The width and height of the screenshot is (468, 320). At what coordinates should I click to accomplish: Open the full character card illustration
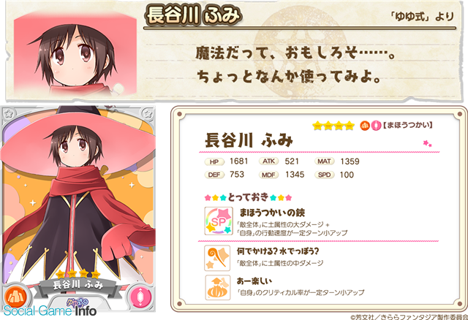tap(78, 208)
